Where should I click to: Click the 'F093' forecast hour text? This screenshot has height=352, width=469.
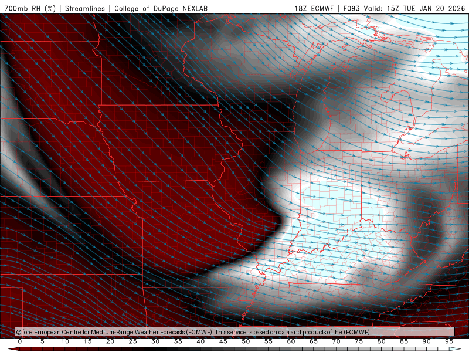[352, 8]
